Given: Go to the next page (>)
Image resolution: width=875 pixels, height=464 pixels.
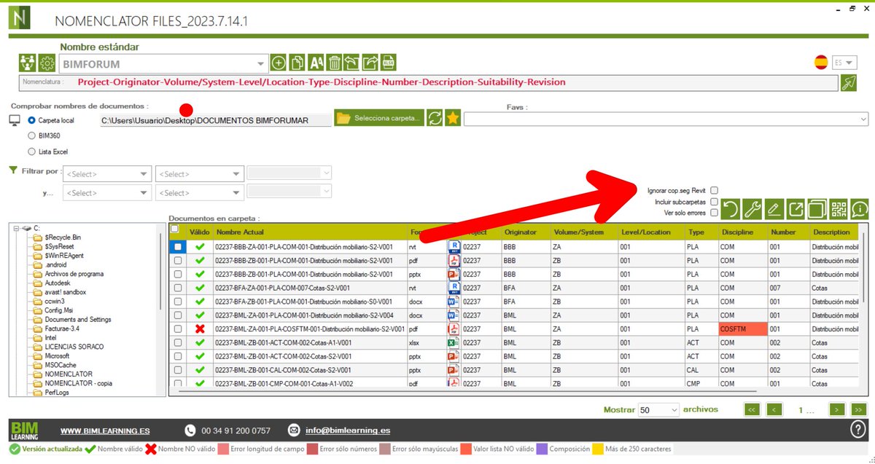Looking at the screenshot, I should [x=838, y=409].
